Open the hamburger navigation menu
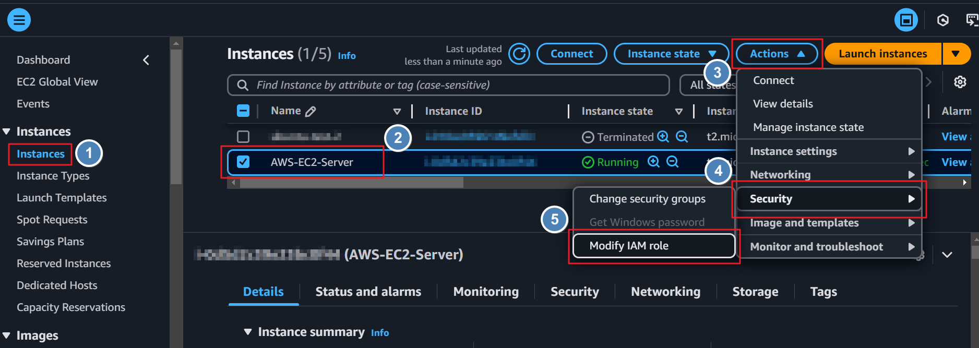The image size is (979, 348). pos(19,20)
